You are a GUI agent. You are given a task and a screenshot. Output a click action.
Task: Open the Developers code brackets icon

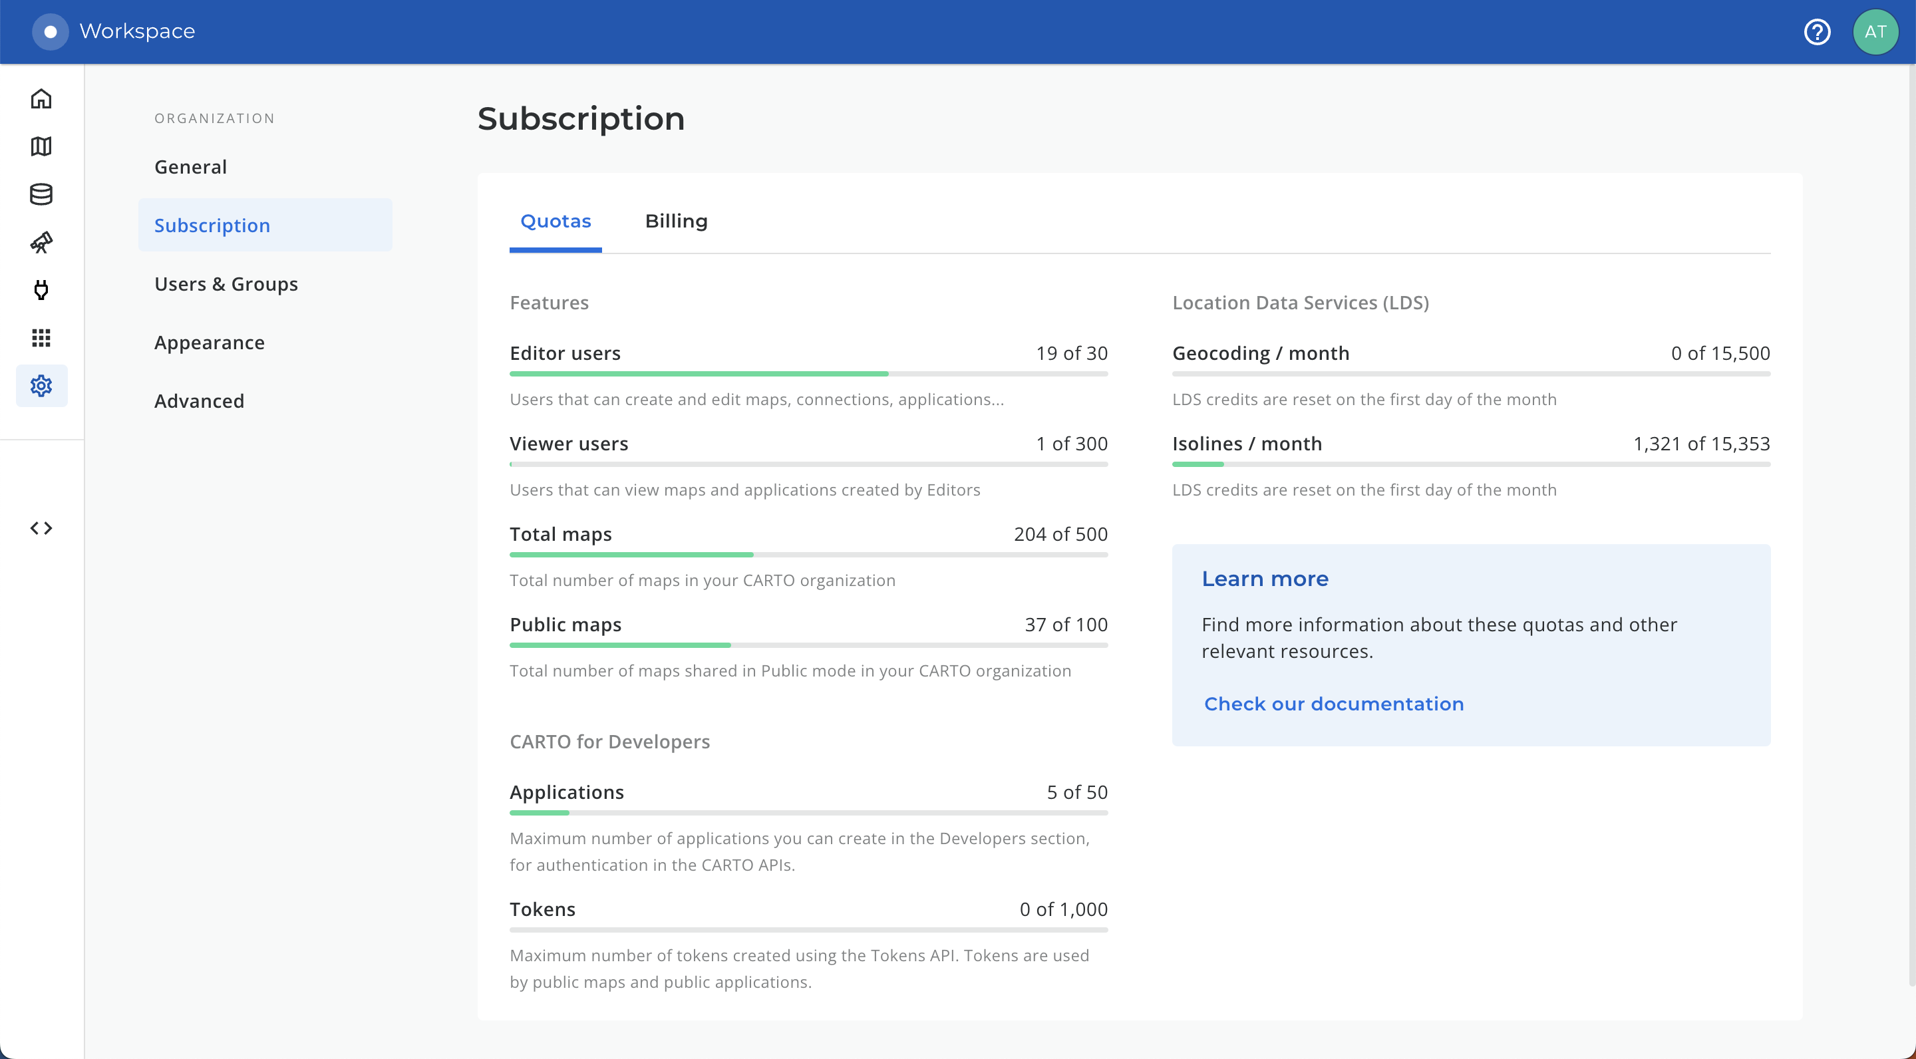click(41, 528)
